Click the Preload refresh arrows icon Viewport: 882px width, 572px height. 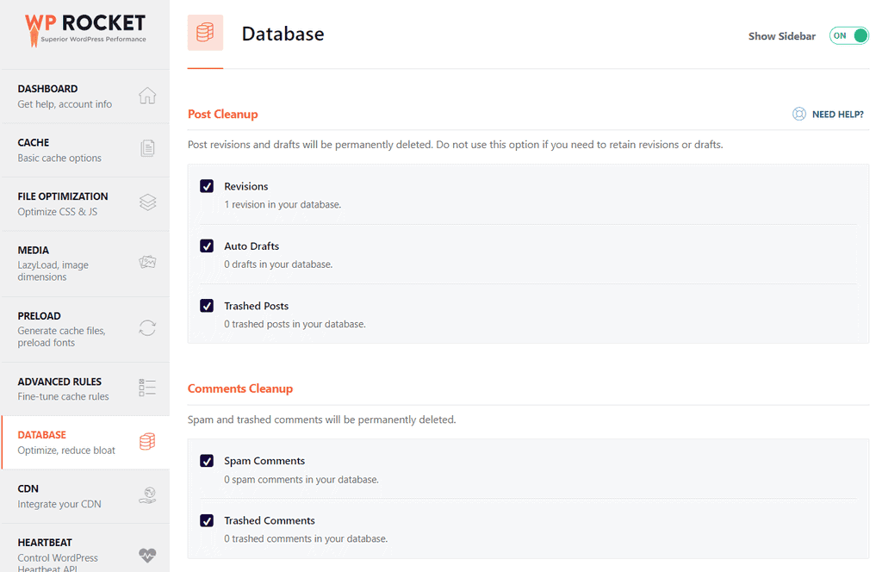click(147, 328)
